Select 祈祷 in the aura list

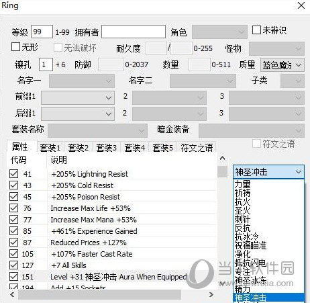coord(268,193)
